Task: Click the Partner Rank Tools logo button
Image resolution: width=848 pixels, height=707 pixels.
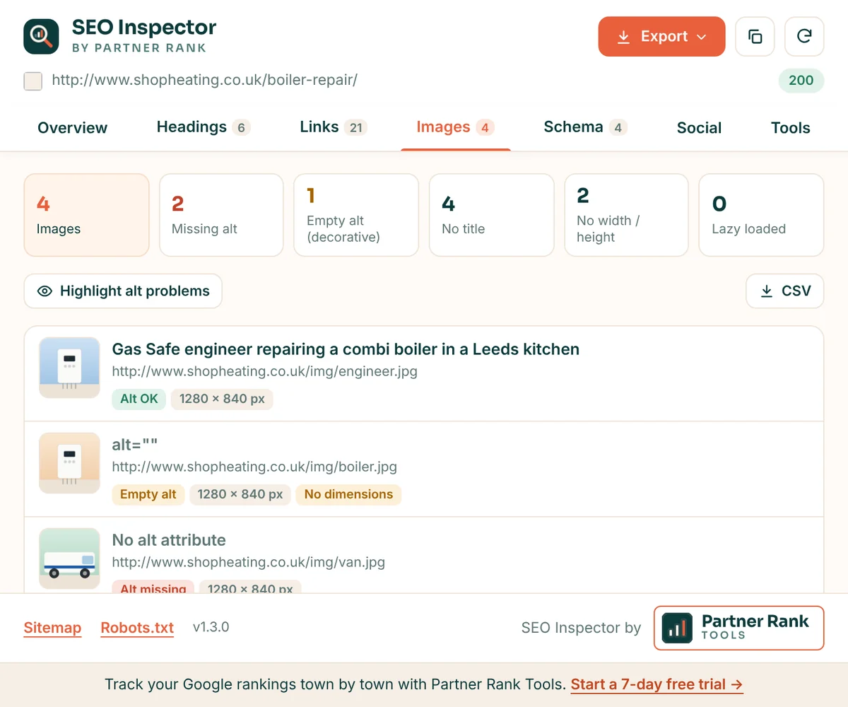Action: click(x=738, y=628)
